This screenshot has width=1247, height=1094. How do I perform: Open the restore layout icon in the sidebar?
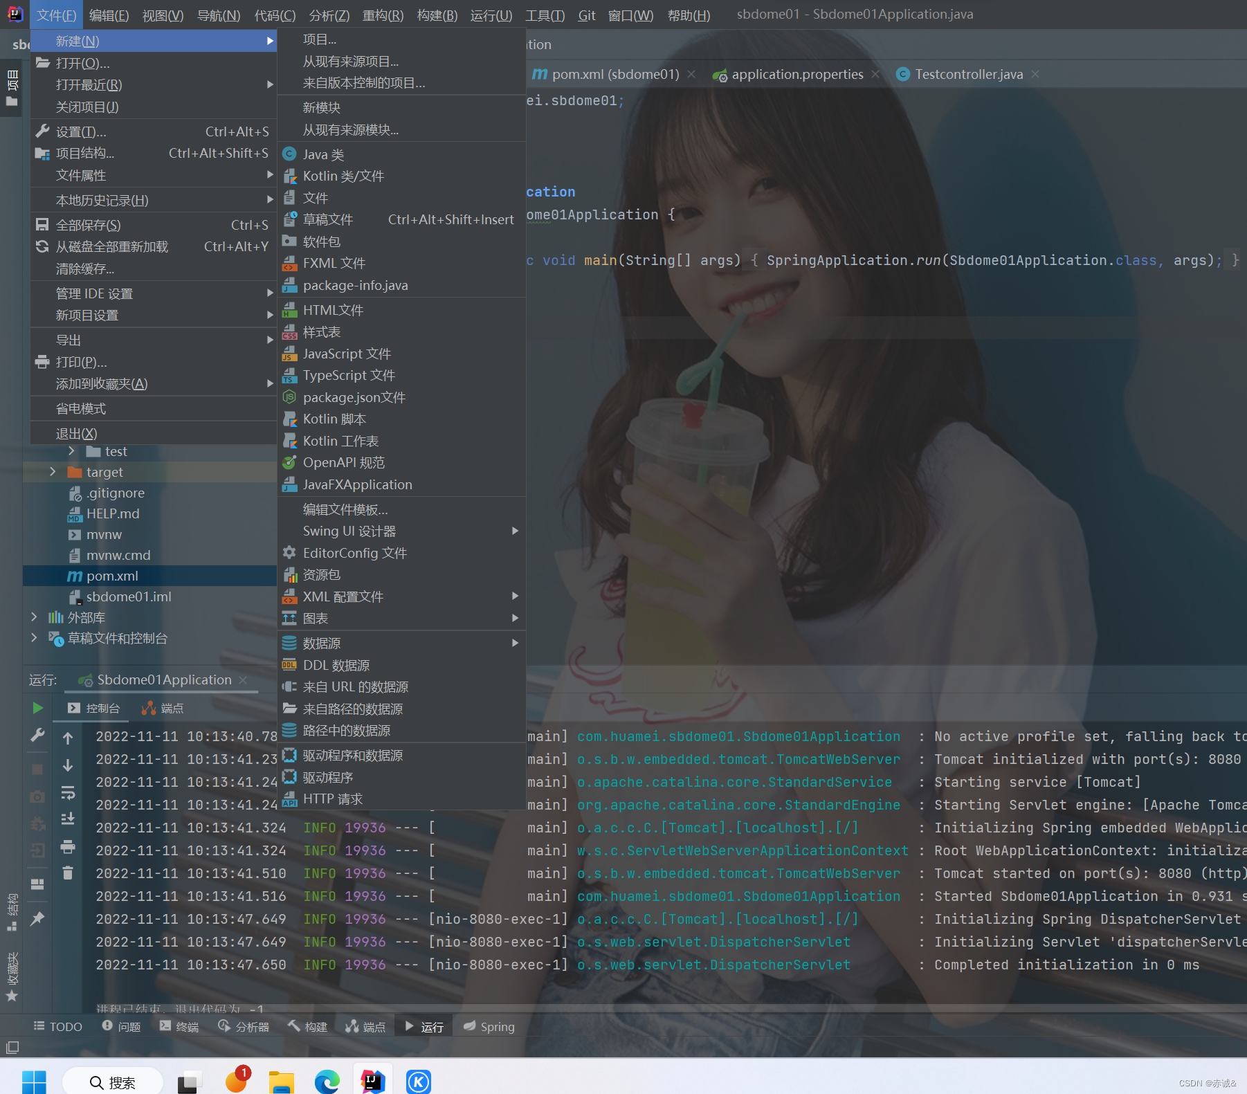(37, 884)
